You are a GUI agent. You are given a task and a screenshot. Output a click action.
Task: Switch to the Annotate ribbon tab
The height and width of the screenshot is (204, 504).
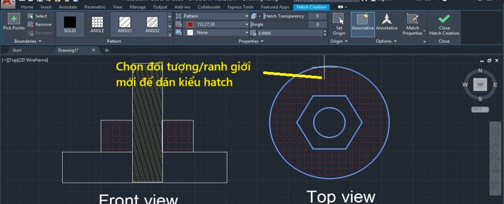tap(68, 6)
